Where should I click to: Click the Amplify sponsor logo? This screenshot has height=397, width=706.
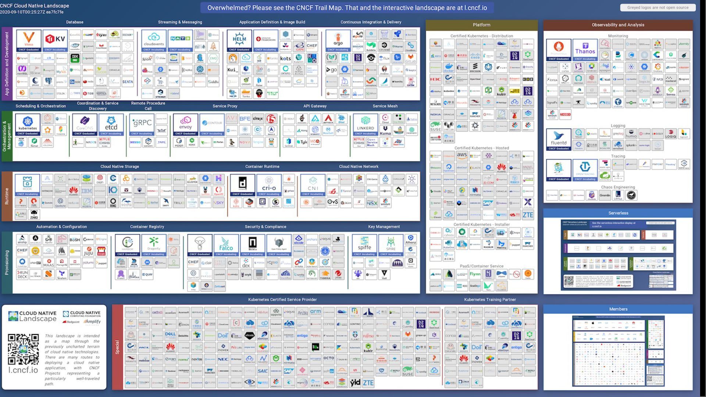click(x=92, y=322)
